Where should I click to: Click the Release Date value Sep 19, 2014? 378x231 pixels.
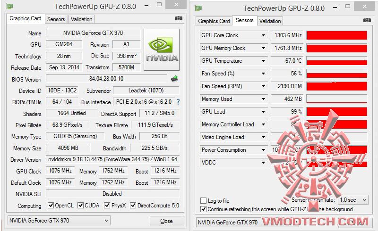point(64,67)
